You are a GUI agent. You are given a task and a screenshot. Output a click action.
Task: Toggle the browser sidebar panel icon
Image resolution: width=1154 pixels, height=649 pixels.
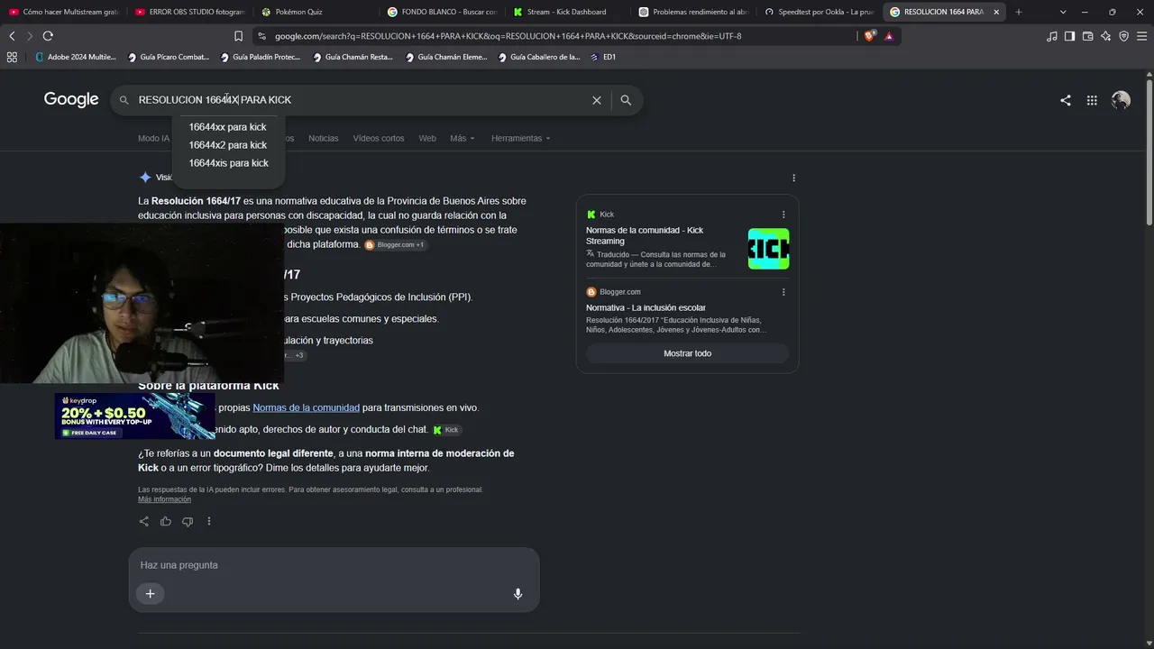tap(1069, 36)
